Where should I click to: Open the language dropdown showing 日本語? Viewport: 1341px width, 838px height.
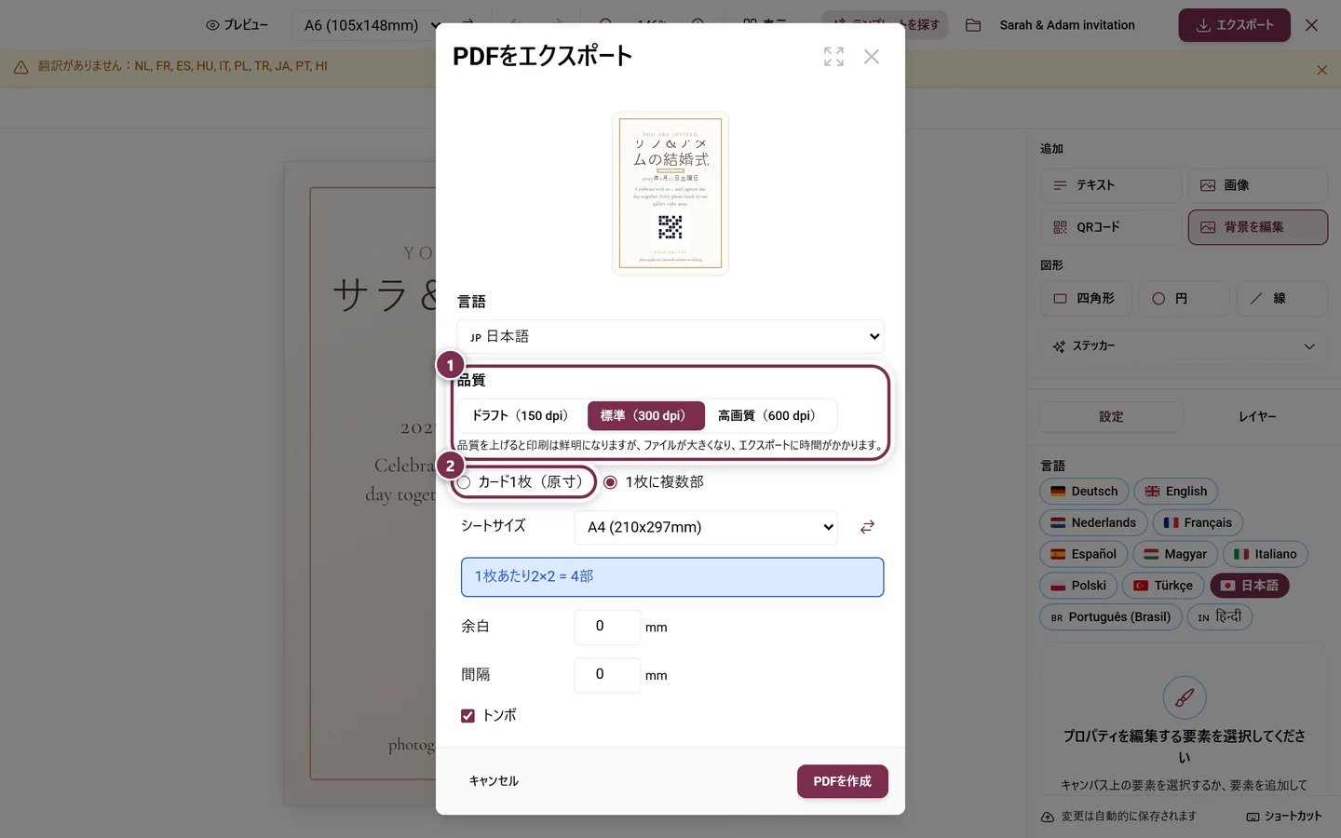pos(670,337)
